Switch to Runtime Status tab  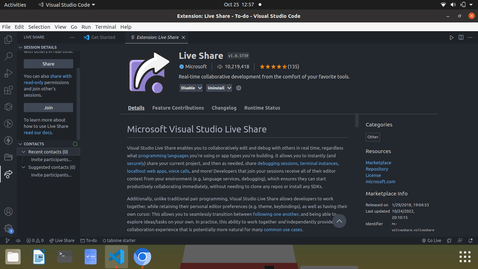pyautogui.click(x=262, y=108)
